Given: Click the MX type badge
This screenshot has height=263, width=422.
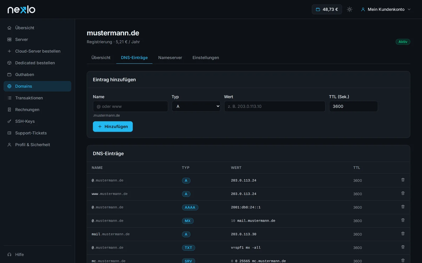Looking at the screenshot, I should [188, 221].
